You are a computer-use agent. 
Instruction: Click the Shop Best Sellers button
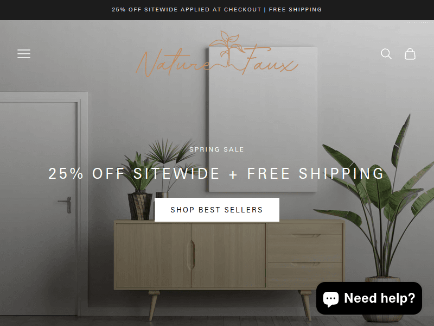click(x=216, y=210)
